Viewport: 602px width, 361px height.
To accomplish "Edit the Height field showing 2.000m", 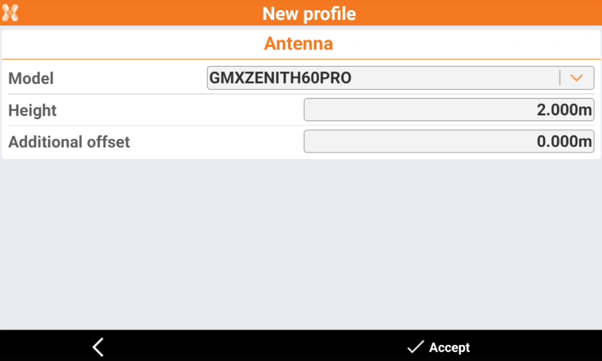I will 449,110.
